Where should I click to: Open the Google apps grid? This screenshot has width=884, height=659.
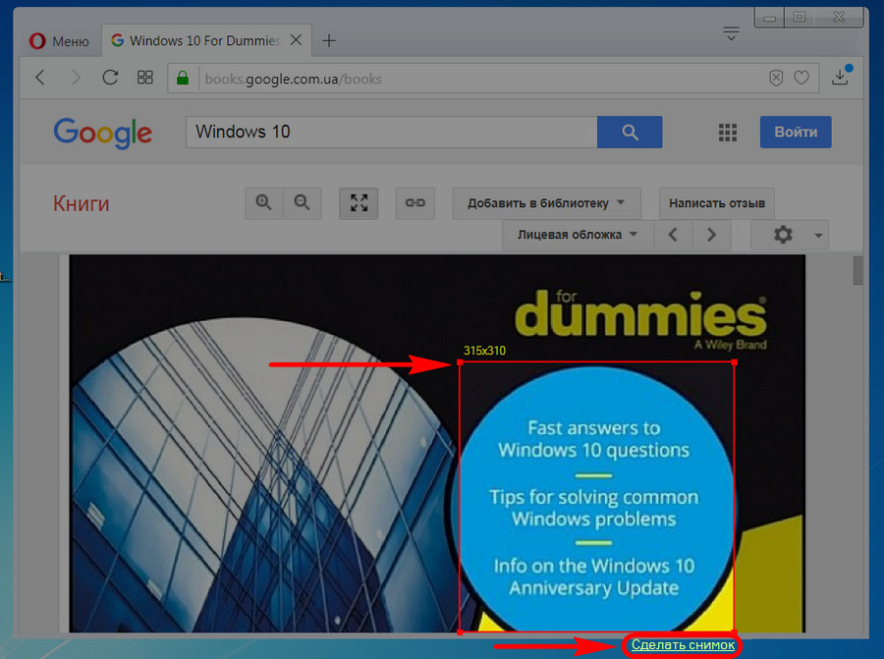[x=727, y=133]
